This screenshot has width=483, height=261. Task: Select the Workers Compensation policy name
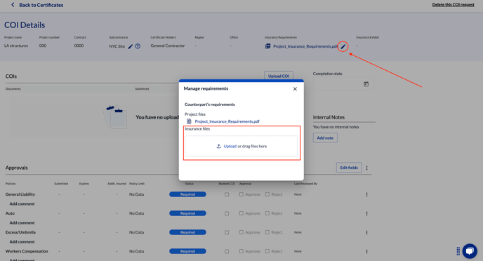click(27, 251)
